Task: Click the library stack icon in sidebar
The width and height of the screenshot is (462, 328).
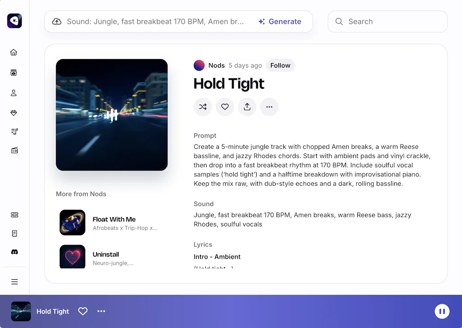Action: pyautogui.click(x=14, y=73)
